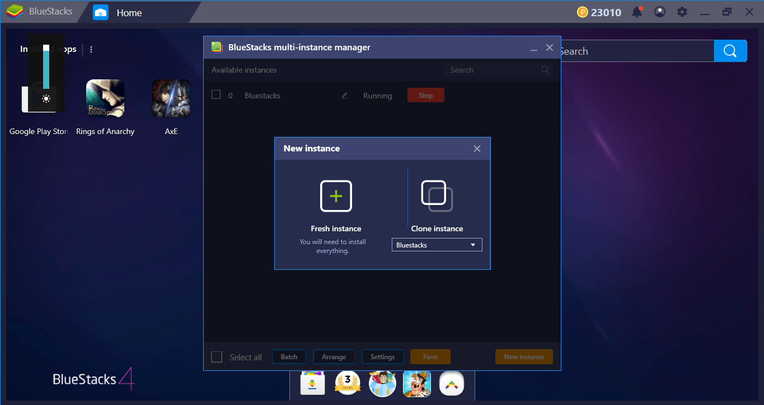Adjust the brightness slider bar
The image size is (764, 405).
[46, 66]
